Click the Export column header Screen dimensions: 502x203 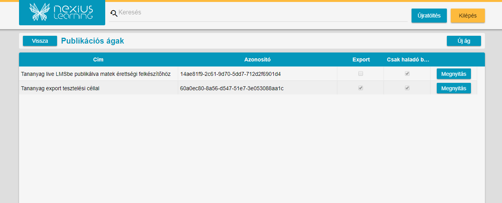(x=361, y=59)
